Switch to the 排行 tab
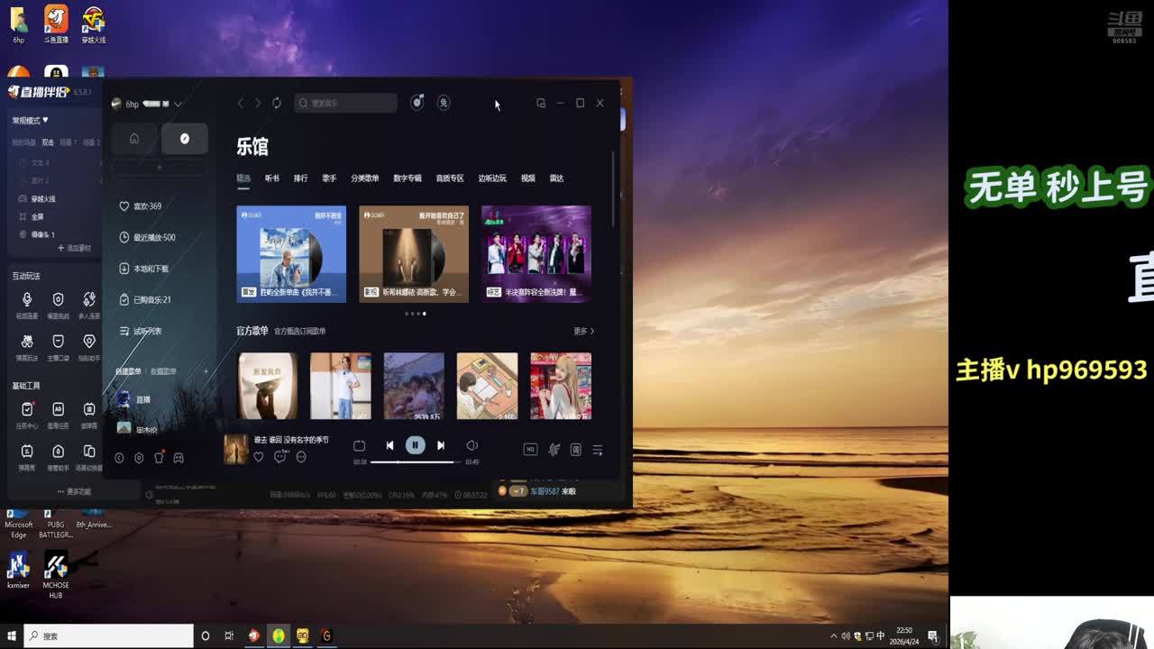Screen dimensions: 1154x649 pyautogui.click(x=300, y=178)
